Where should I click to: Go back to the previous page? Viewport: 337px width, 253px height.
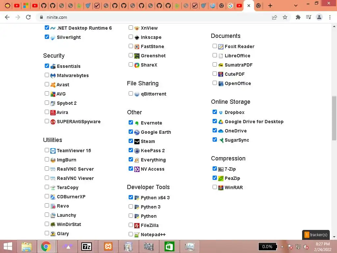(7, 17)
